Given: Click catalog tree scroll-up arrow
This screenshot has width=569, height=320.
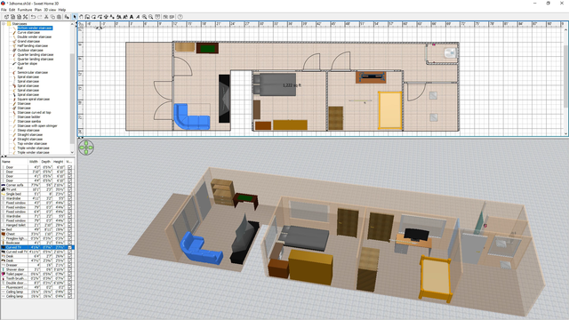Looking at the screenshot, I should point(72,24).
